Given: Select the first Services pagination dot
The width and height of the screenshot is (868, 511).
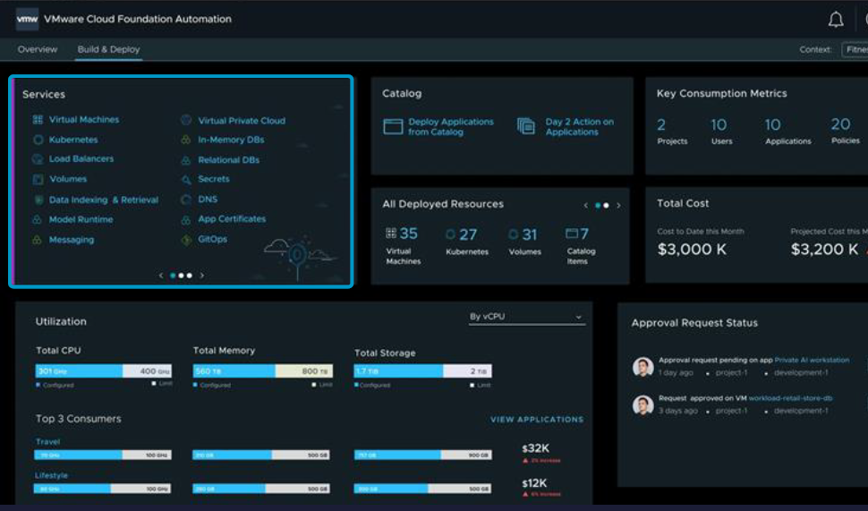Looking at the screenshot, I should coord(173,275).
